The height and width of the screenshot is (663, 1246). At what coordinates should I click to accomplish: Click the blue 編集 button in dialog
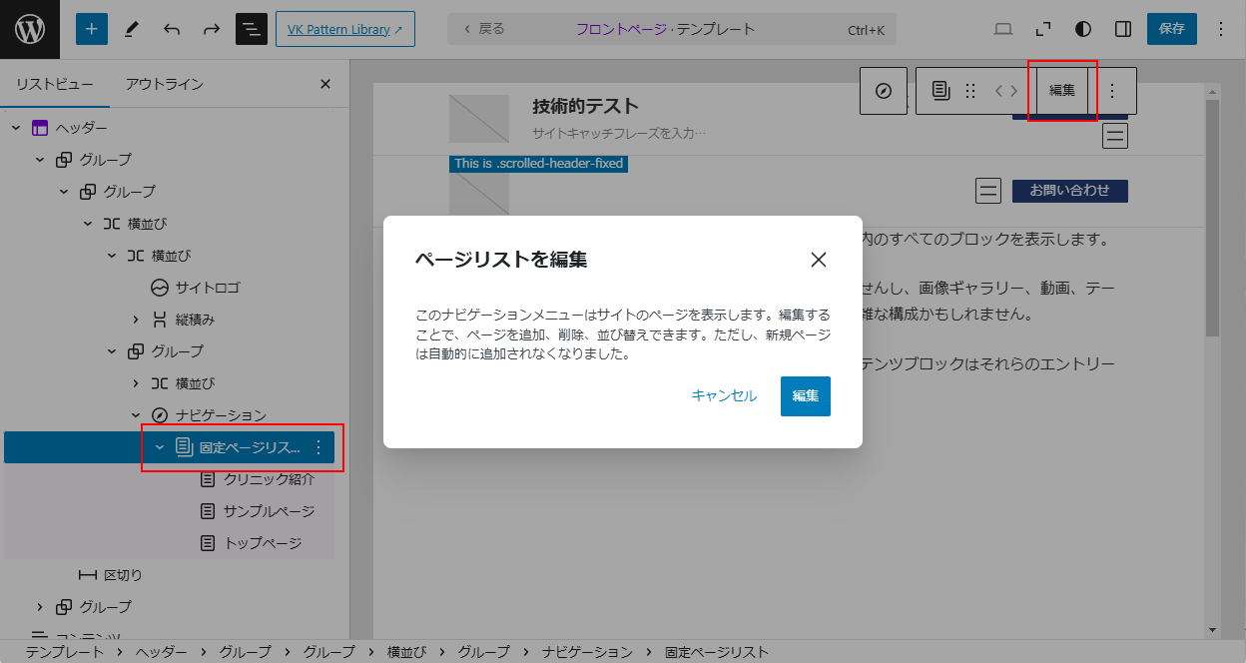[x=805, y=396]
